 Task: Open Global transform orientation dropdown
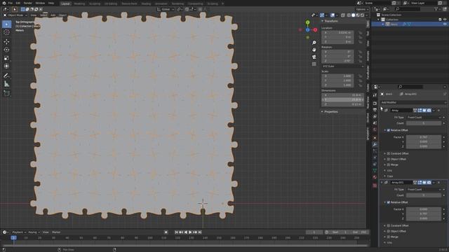(x=166, y=9)
